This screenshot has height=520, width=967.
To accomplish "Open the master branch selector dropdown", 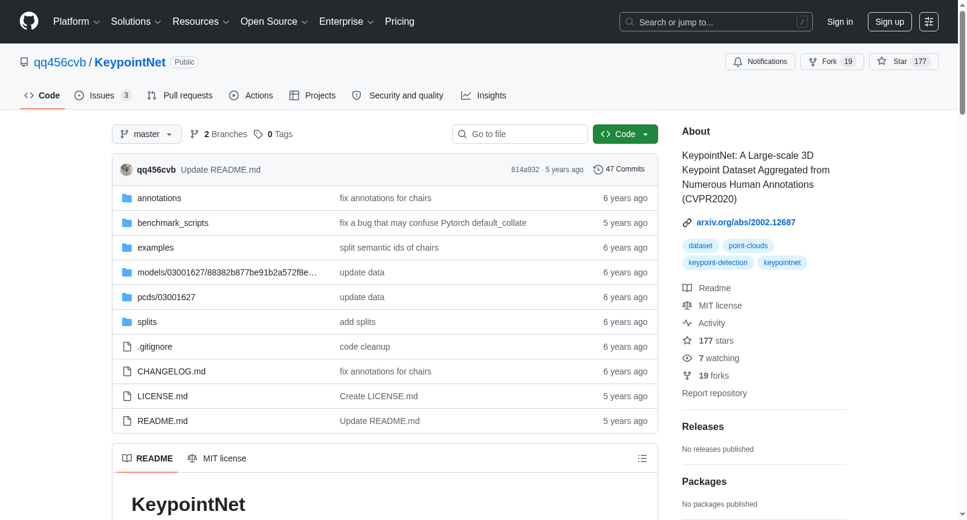I will tap(147, 134).
